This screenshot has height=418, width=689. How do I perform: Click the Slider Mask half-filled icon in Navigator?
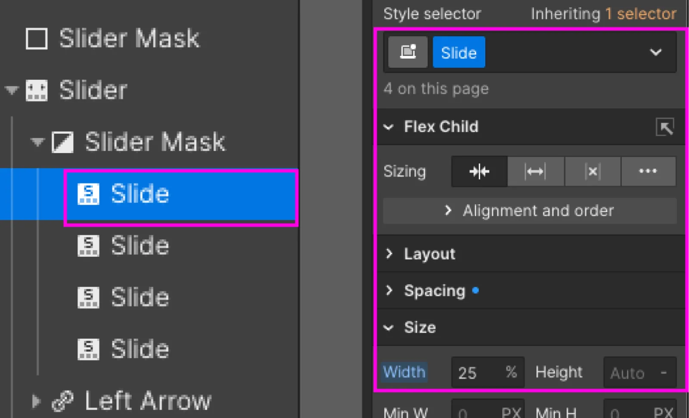63,142
